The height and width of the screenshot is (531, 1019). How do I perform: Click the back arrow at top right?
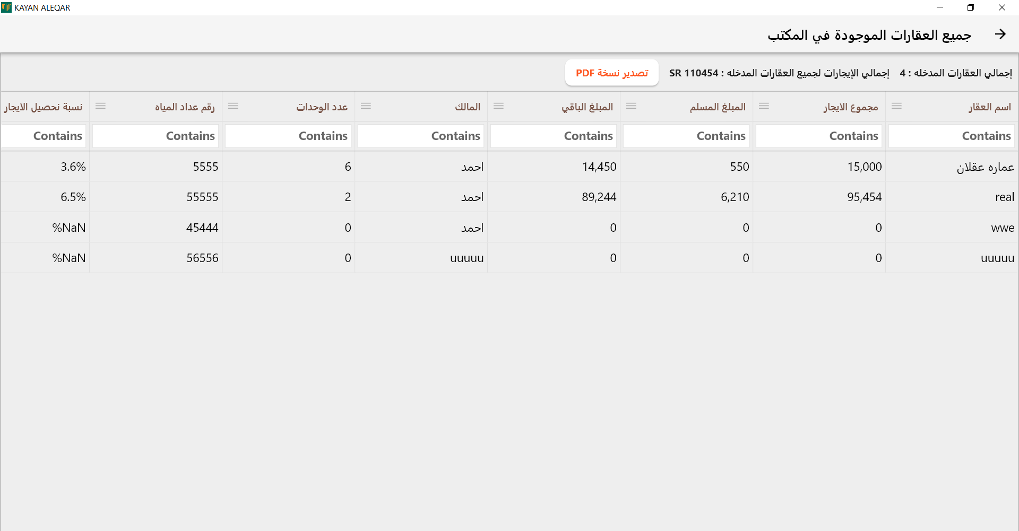pyautogui.click(x=1000, y=34)
